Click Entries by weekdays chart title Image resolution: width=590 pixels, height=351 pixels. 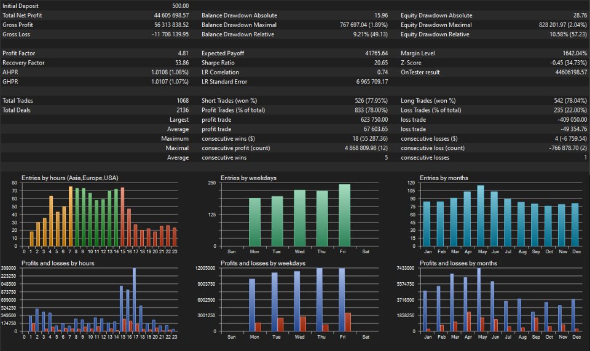[248, 178]
